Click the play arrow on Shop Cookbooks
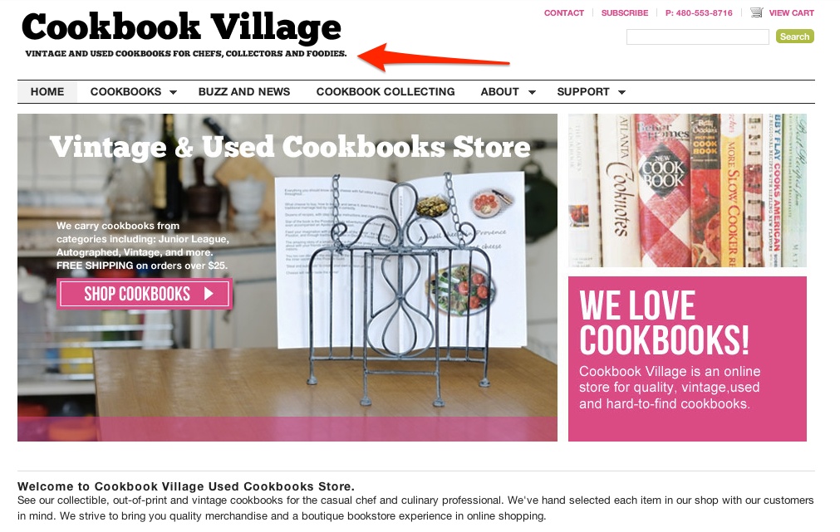This screenshot has height=532, width=840. coord(209,294)
